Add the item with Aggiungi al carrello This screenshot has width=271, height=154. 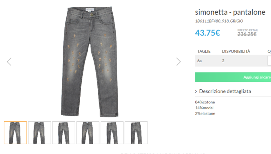[233, 77]
